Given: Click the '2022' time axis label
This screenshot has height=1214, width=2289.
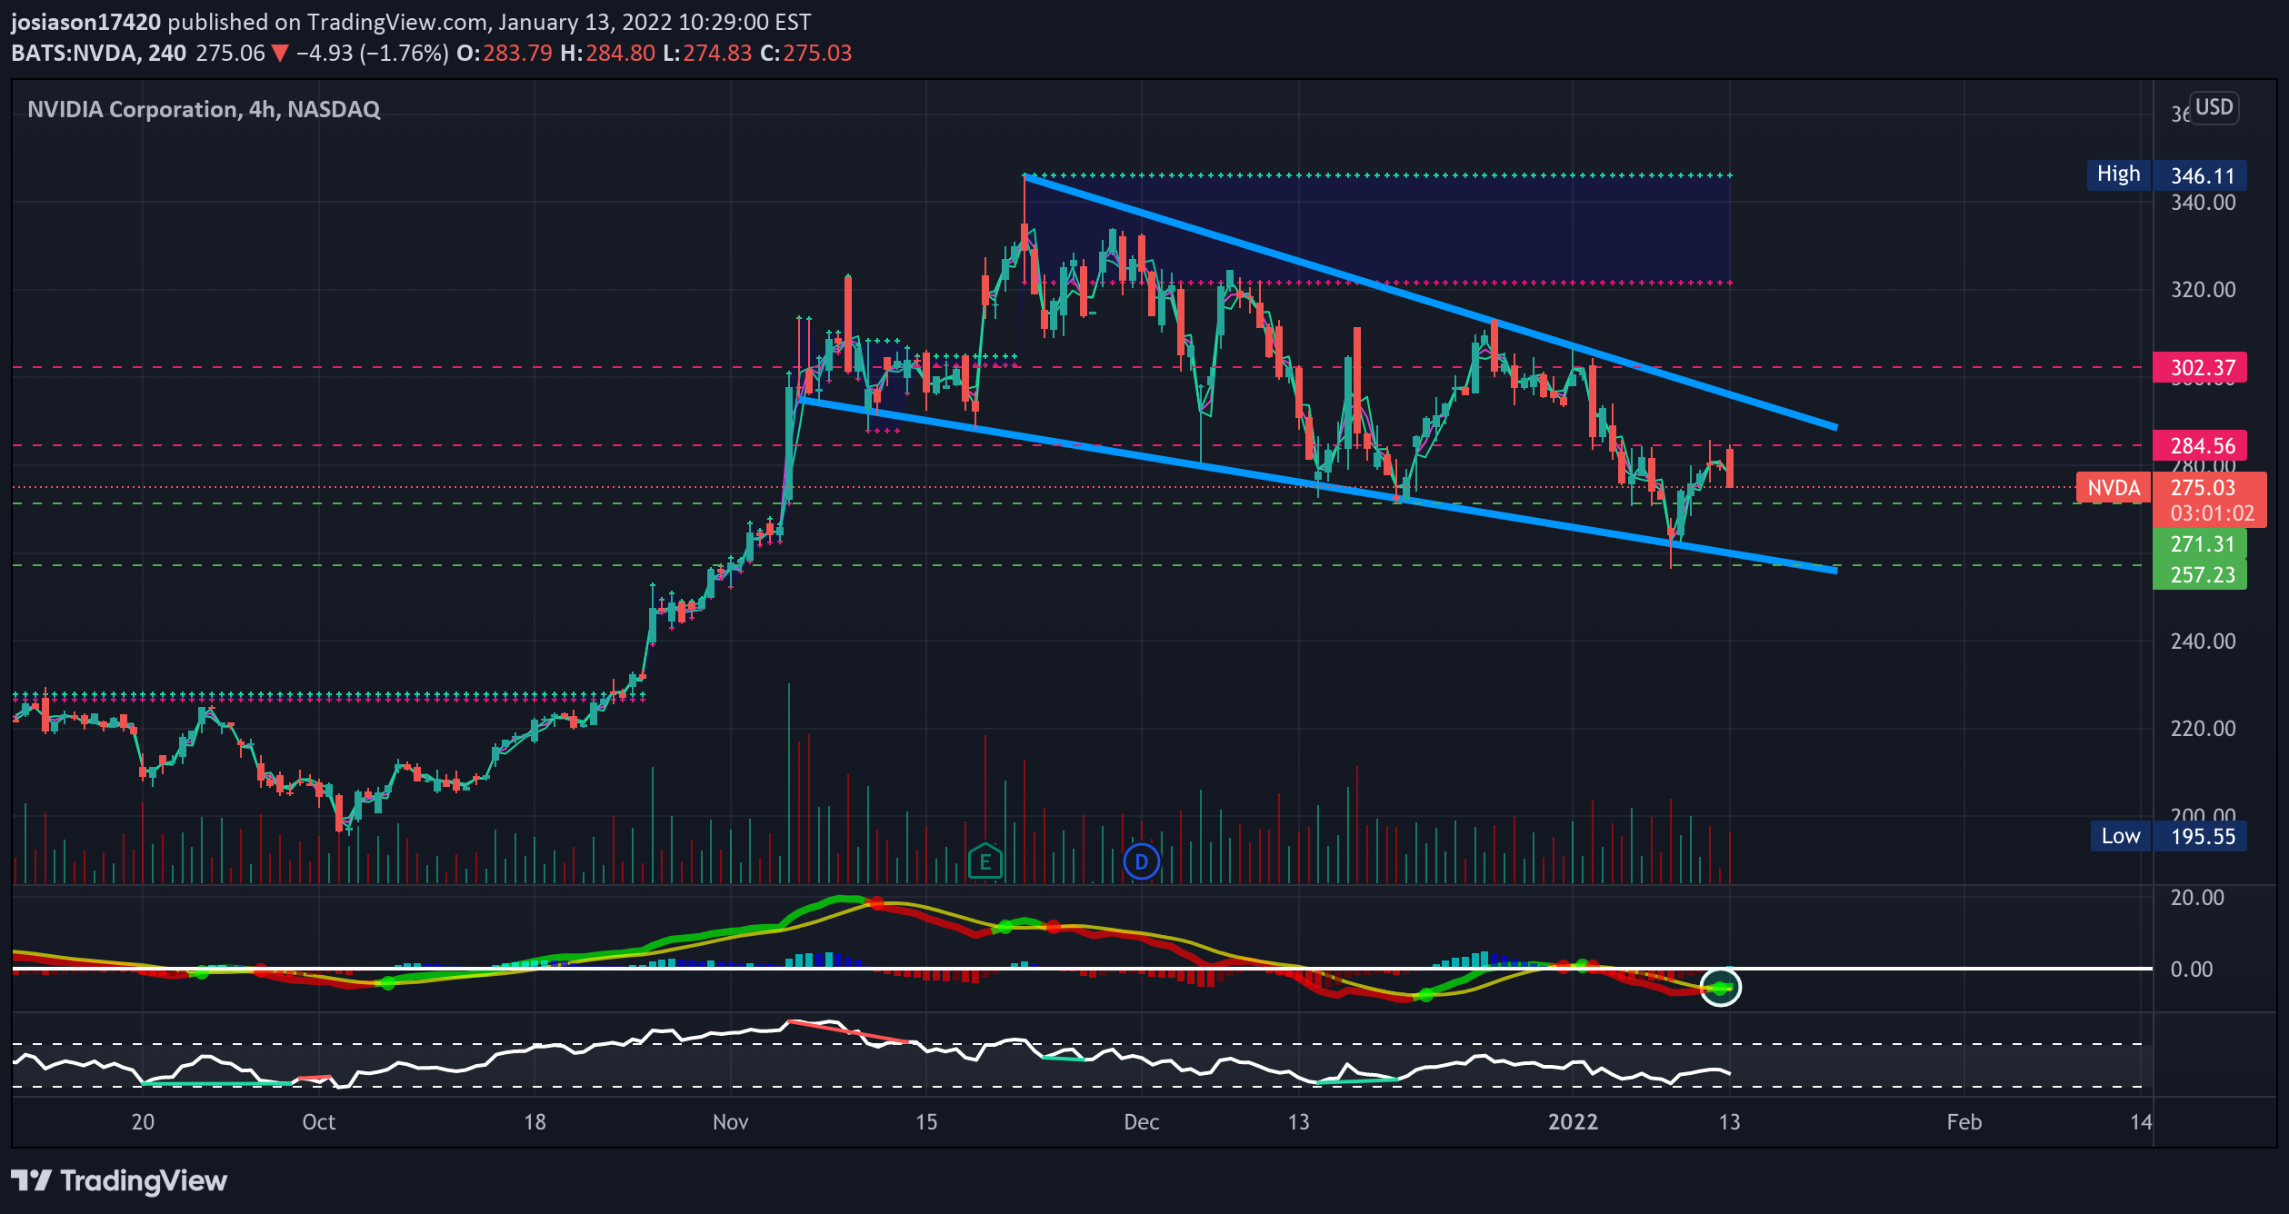Looking at the screenshot, I should 1573,1122.
